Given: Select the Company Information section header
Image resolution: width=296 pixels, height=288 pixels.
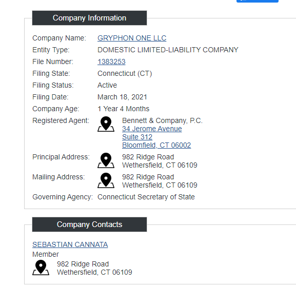Looking at the screenshot, I should point(89,18).
